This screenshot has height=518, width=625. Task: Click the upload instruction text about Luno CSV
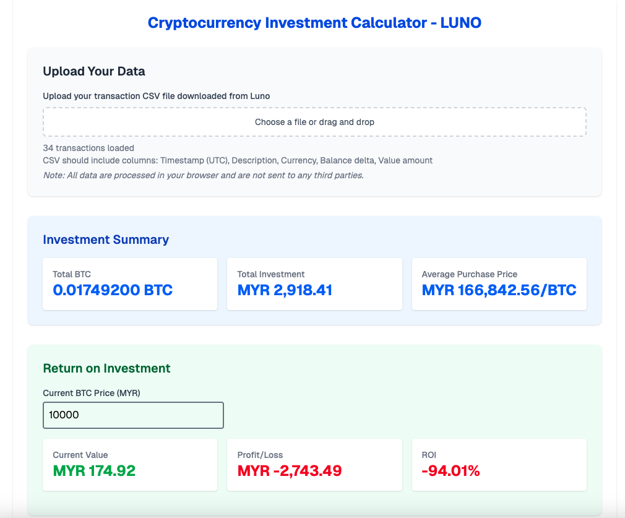click(157, 96)
